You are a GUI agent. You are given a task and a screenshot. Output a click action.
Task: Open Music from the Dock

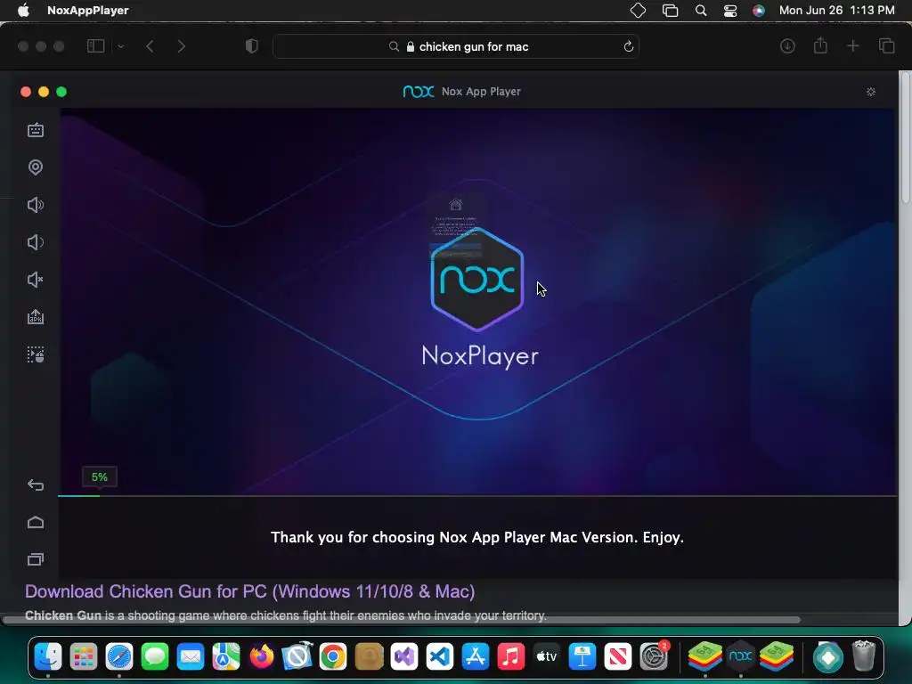[510, 657]
